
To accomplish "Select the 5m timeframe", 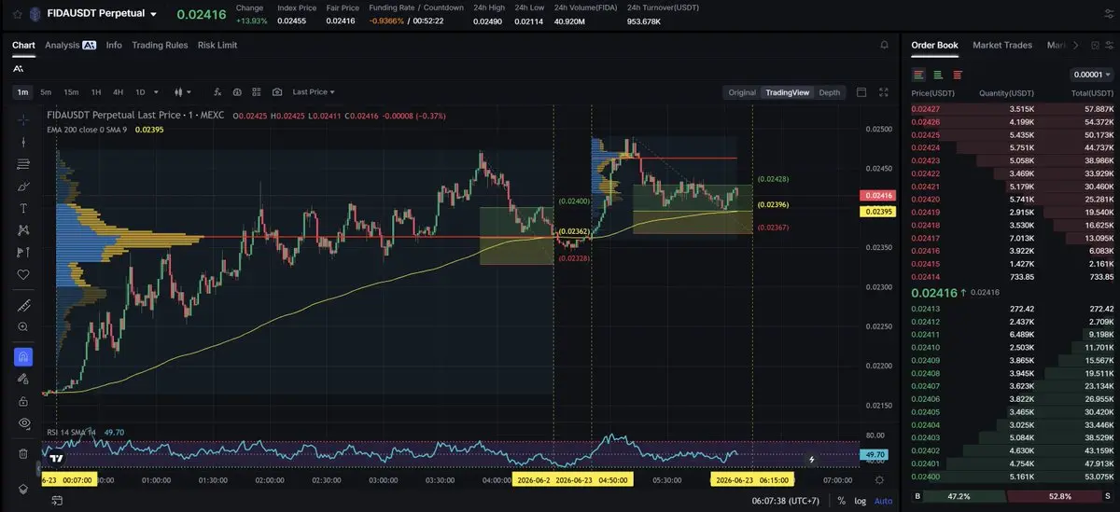I will coord(46,92).
